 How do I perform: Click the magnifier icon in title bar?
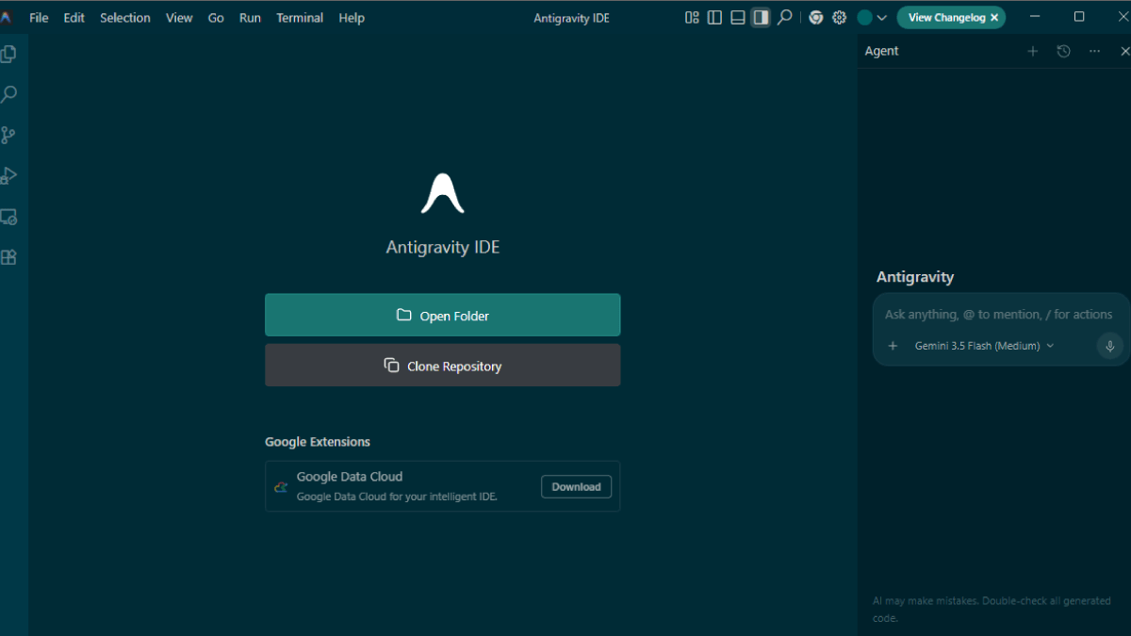784,18
